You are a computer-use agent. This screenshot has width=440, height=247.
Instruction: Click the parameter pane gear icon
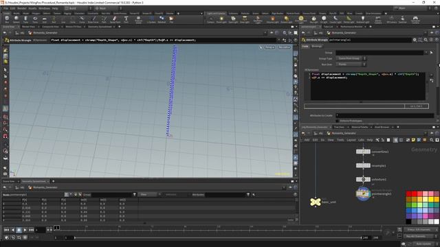tap(415, 40)
